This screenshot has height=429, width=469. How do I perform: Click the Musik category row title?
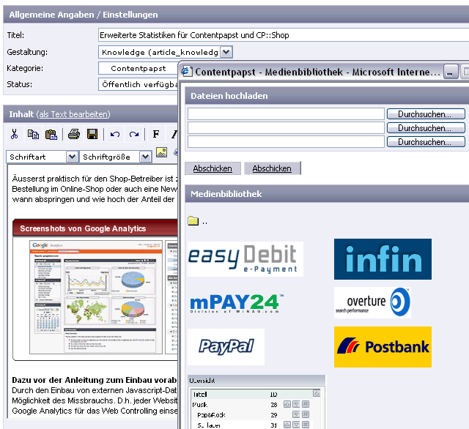[200, 405]
